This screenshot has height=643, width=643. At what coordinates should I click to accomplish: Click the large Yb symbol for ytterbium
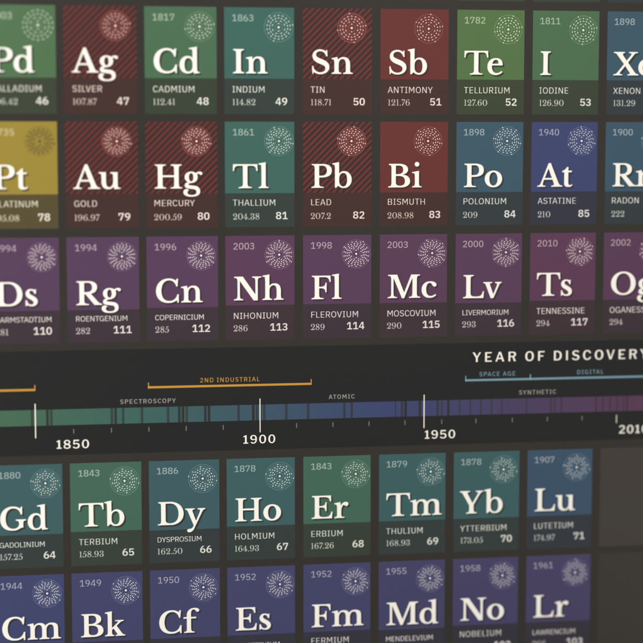click(481, 504)
